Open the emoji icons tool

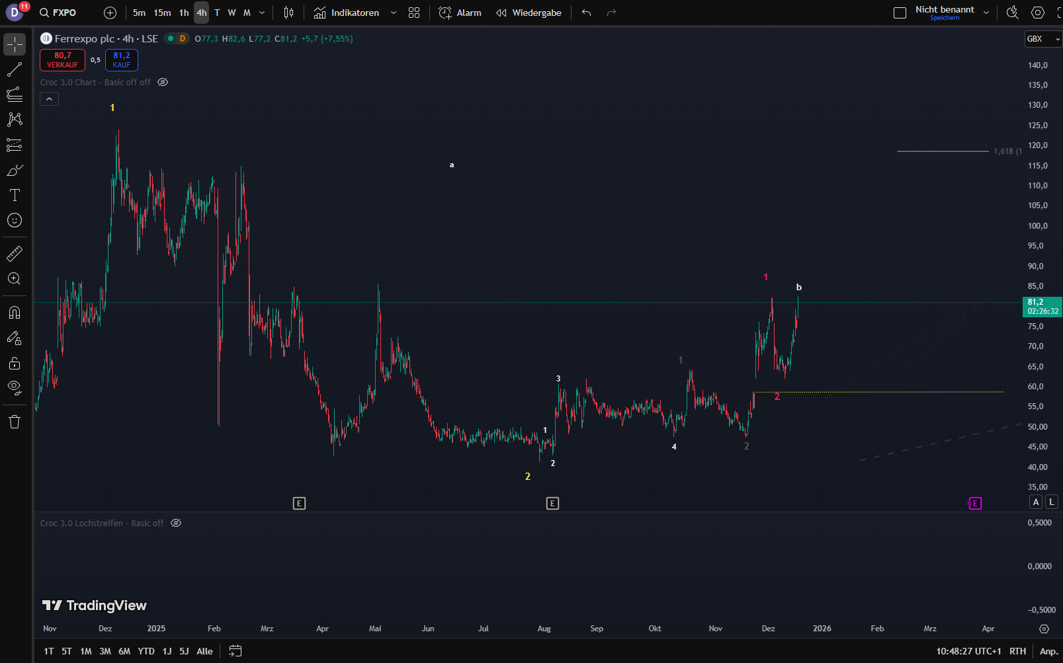15,220
